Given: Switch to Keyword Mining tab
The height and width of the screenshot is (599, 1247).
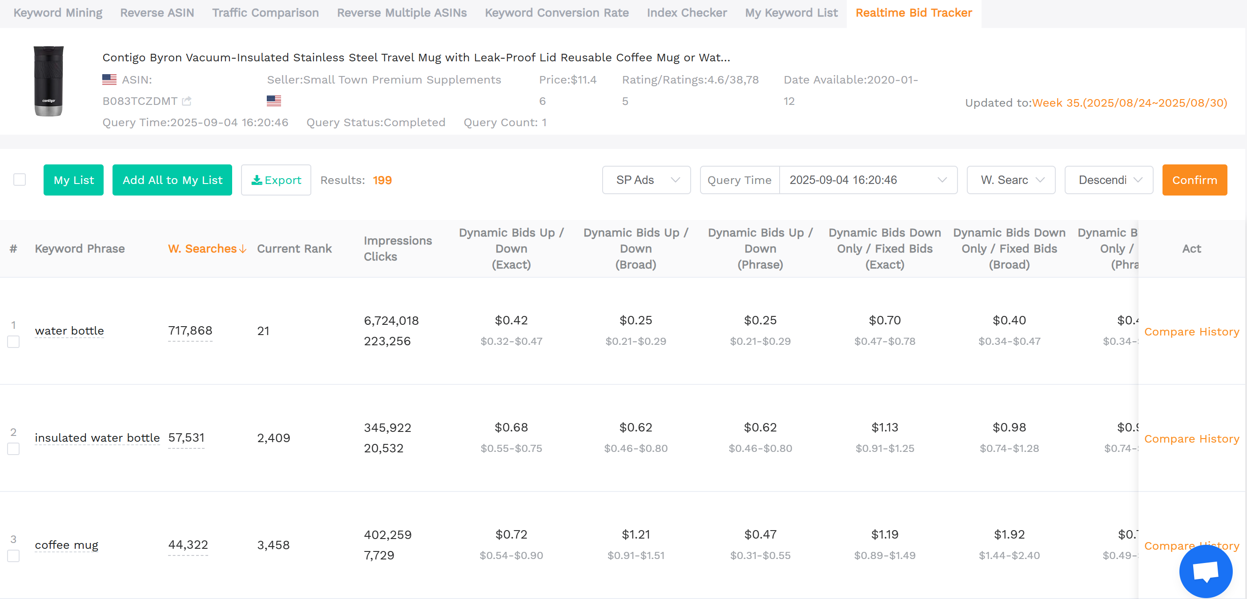Looking at the screenshot, I should coord(58,13).
